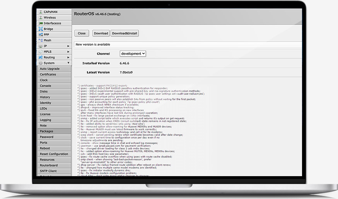The height and width of the screenshot is (199, 338).
Task: Open Wireless menu item
Action: tap(54, 17)
